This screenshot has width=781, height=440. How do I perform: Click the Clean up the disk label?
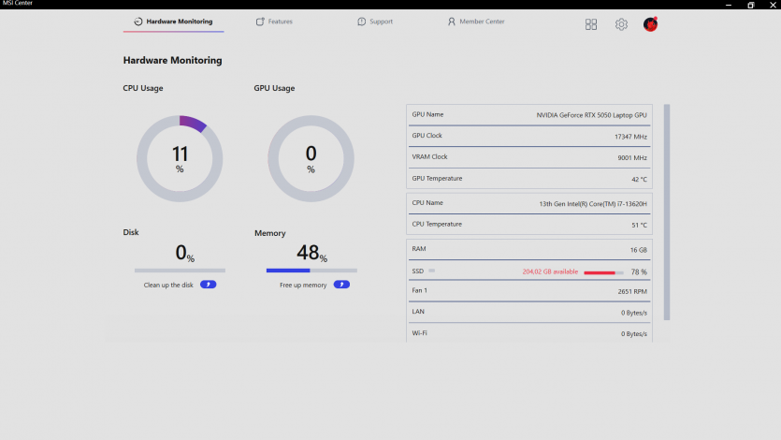(168, 285)
